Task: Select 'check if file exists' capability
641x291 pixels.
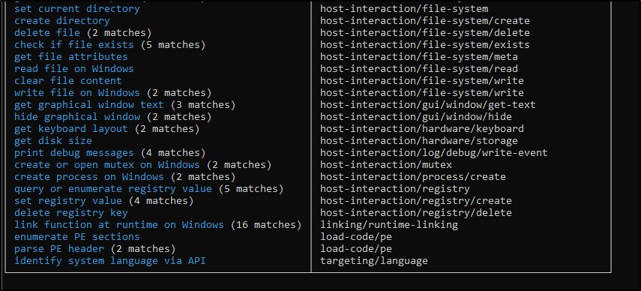Action: click(x=74, y=44)
